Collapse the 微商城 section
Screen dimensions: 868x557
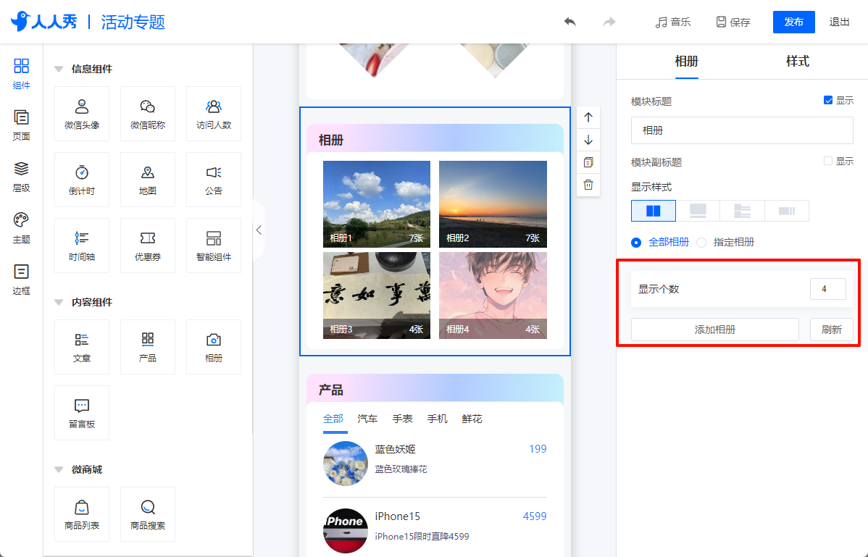[58, 469]
